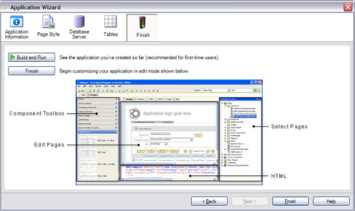
Task: Click the text starting 'See the application you've created'
Action: tap(140, 57)
